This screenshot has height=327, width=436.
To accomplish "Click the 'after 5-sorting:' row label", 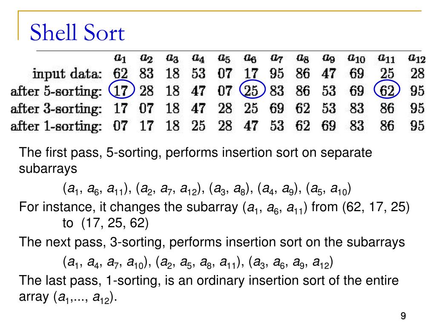I will point(56,91).
